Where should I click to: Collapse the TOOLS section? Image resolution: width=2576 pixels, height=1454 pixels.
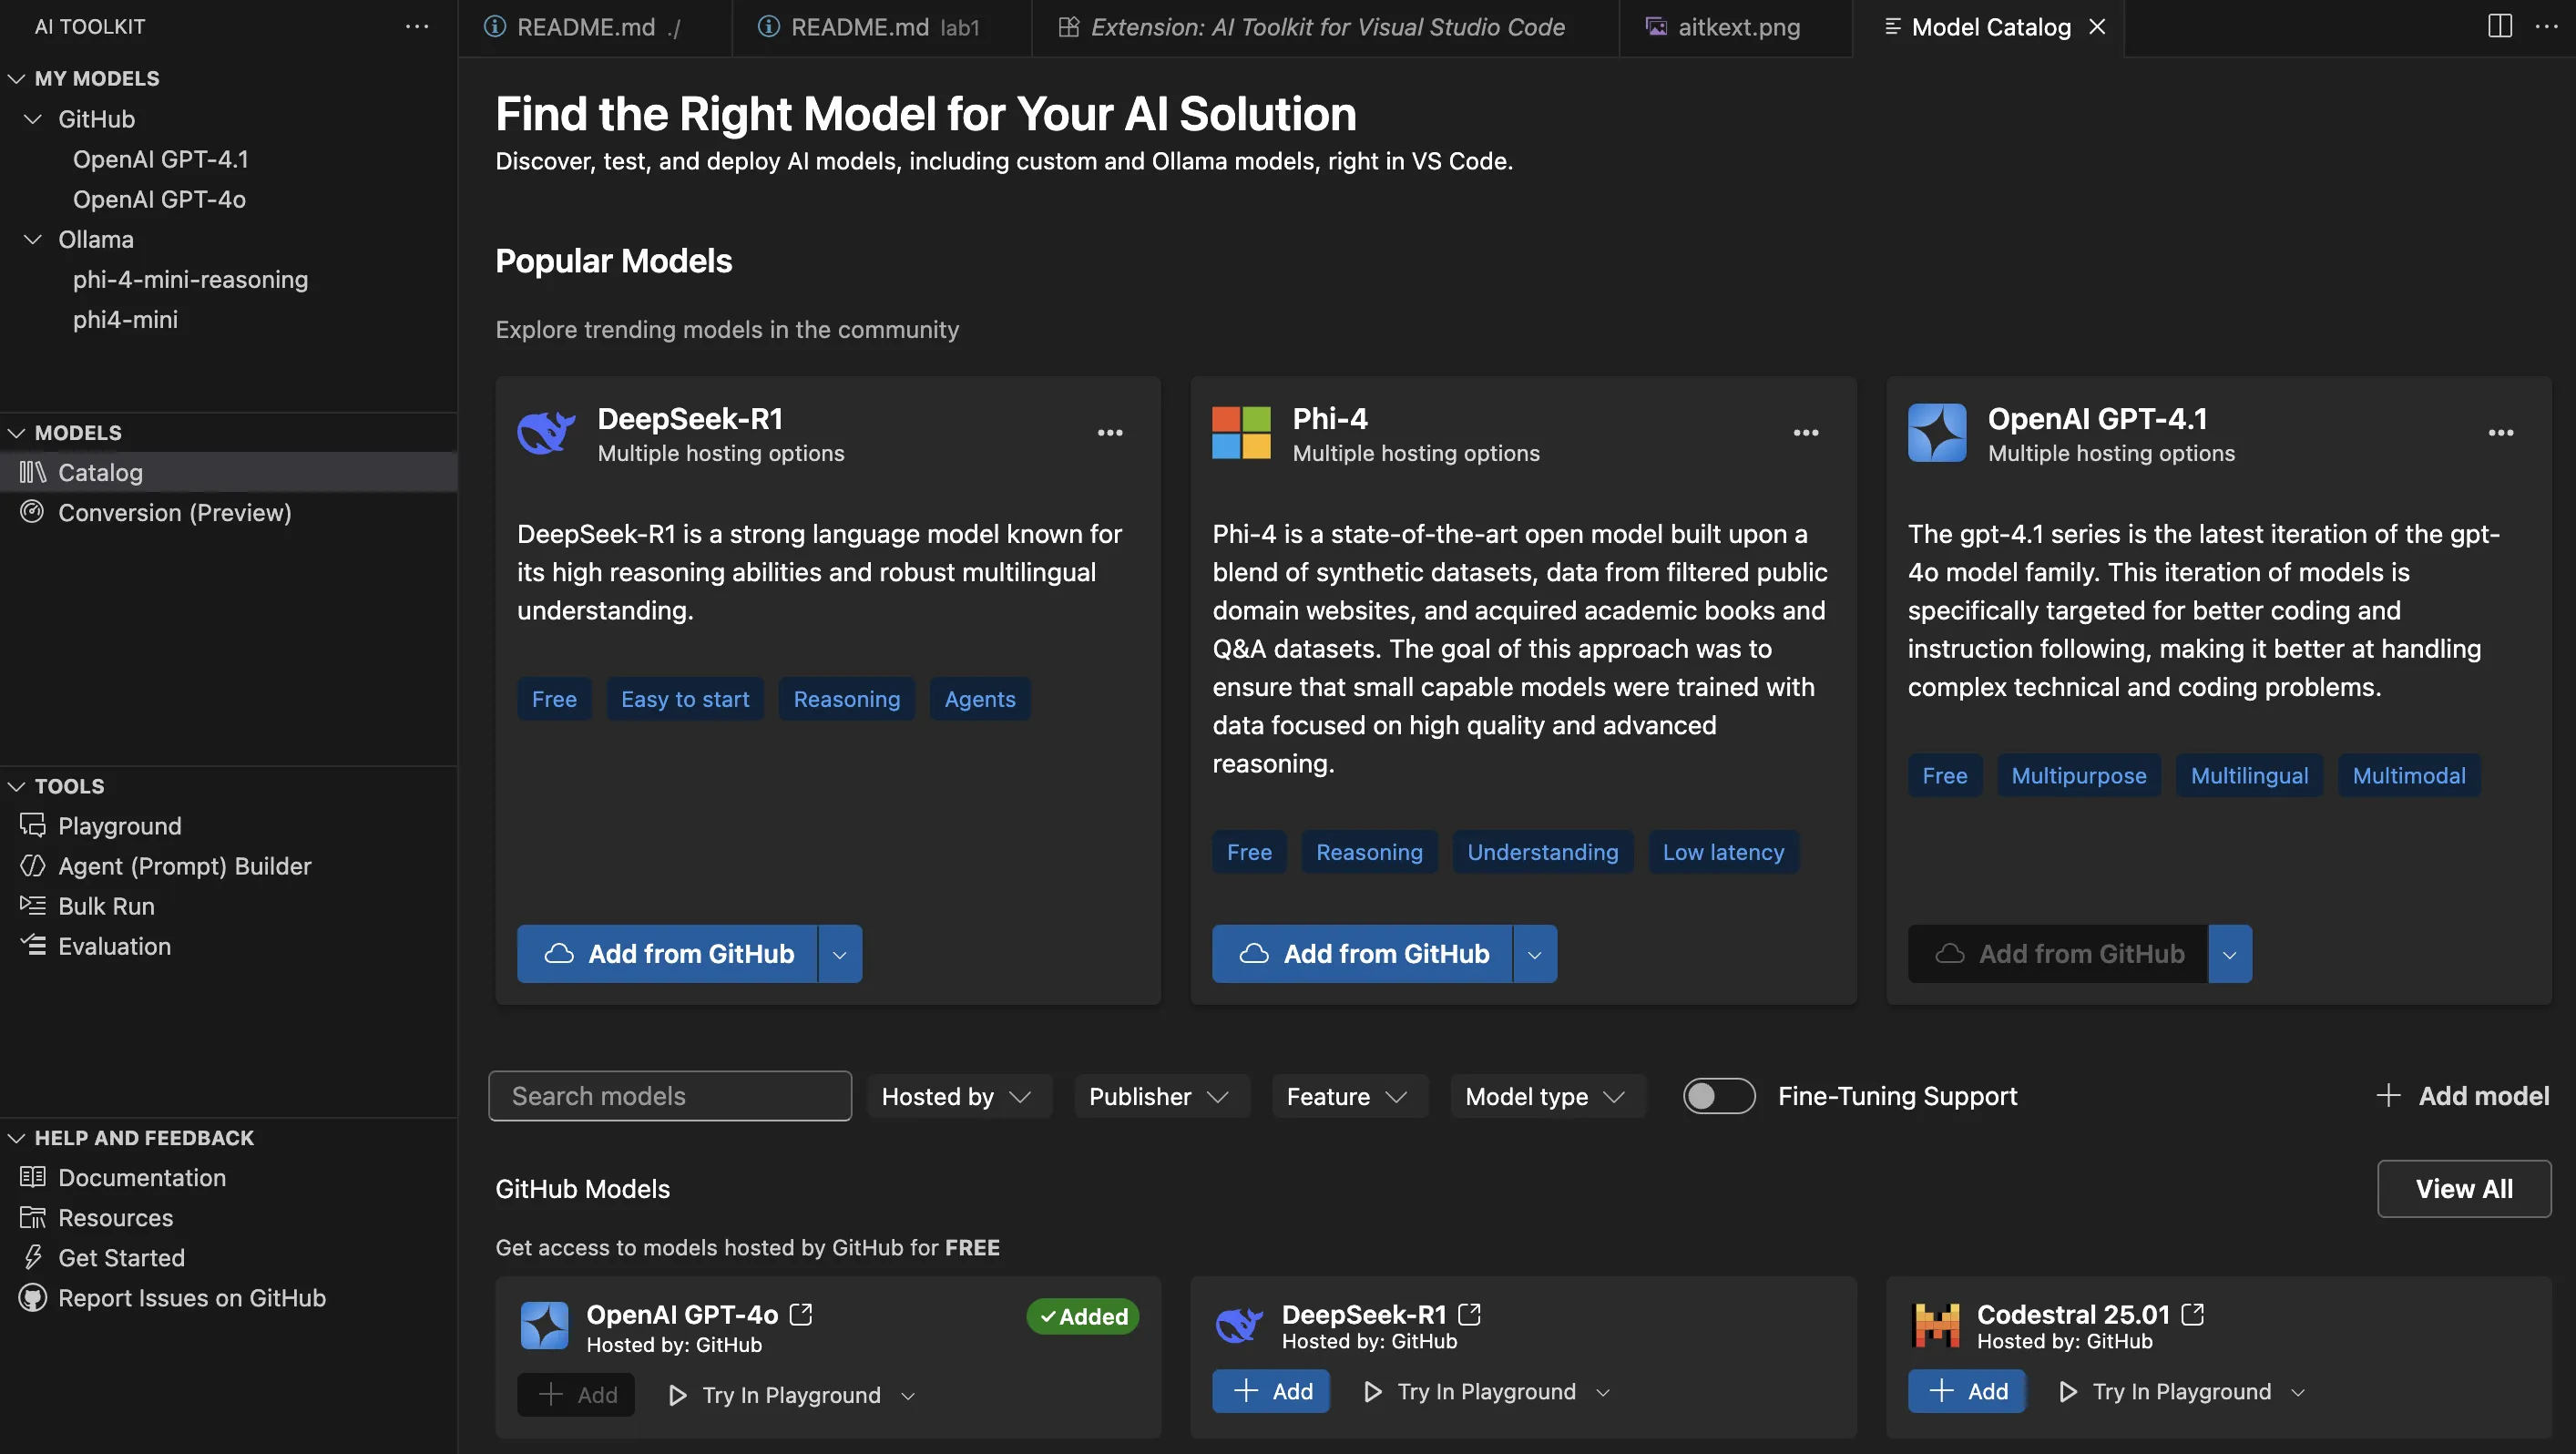pyautogui.click(x=16, y=786)
